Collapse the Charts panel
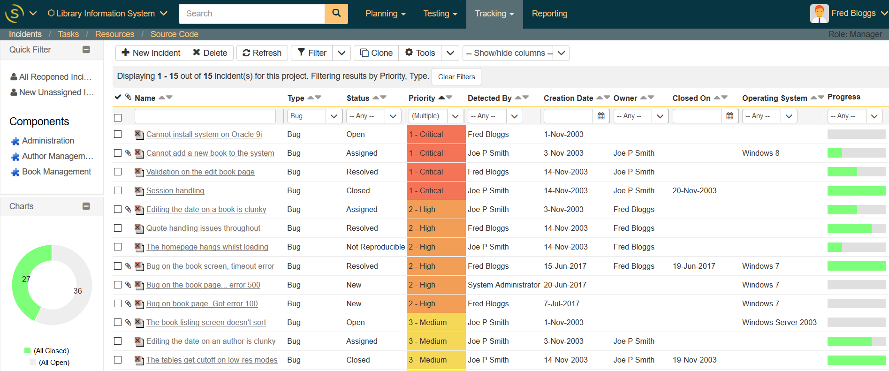 click(x=86, y=206)
